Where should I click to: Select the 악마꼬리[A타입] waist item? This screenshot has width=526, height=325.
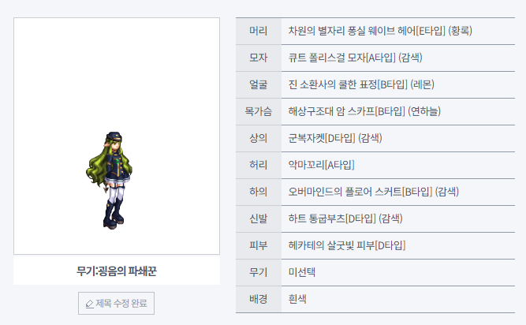point(321,165)
